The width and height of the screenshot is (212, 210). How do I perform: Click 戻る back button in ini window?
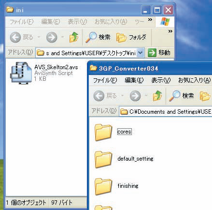[x=21, y=37]
